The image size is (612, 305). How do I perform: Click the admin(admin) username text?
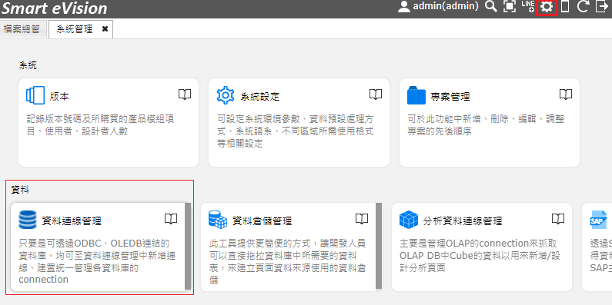coord(446,6)
